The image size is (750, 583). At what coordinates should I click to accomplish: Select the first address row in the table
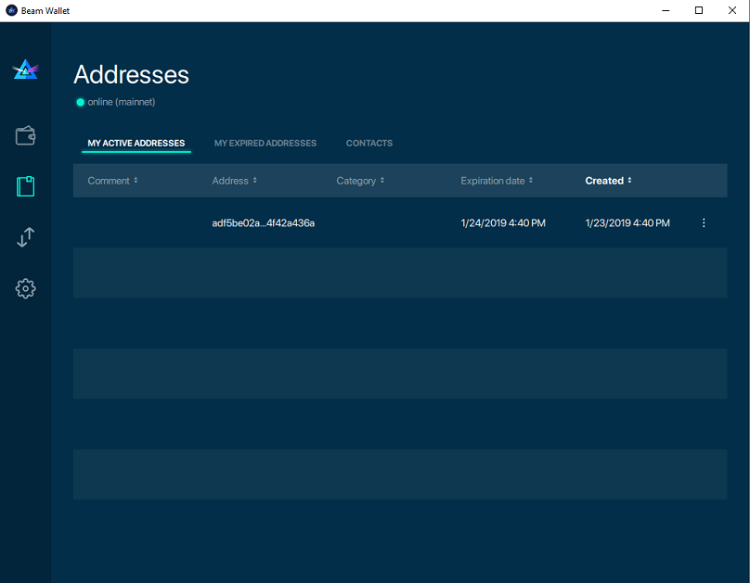pos(399,222)
